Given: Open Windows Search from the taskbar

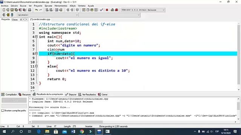Looking at the screenshot, I should point(13,132).
